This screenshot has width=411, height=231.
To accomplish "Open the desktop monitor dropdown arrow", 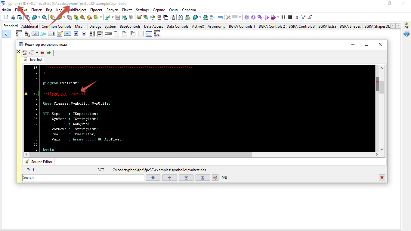I will click(240, 17).
